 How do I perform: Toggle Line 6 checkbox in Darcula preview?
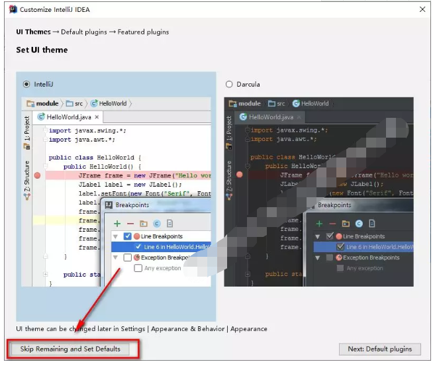point(340,246)
